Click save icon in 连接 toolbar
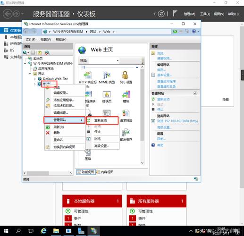244x236 pixels. pos(33,52)
